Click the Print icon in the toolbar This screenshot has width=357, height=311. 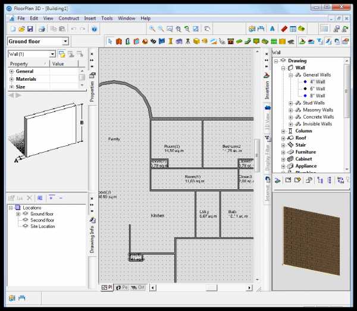point(42,28)
